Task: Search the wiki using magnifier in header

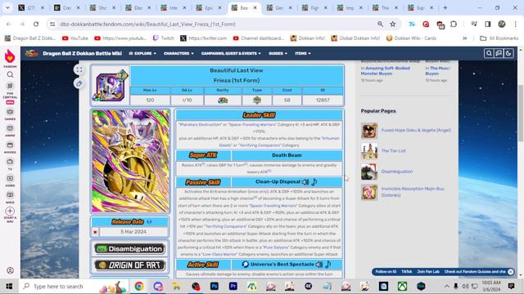Action: [x=489, y=53]
